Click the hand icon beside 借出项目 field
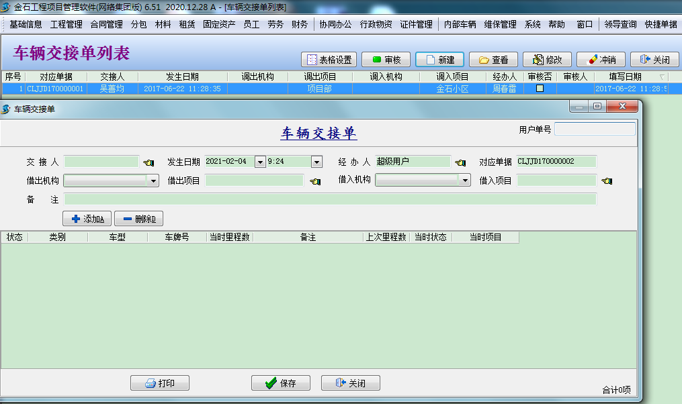The image size is (682, 404). [314, 181]
